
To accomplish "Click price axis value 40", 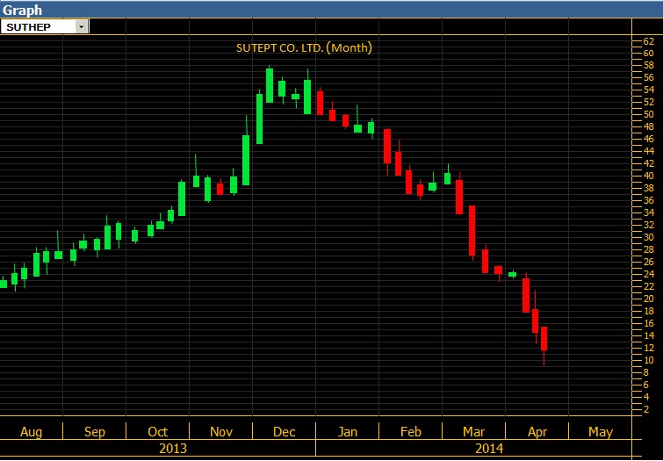I will pyautogui.click(x=648, y=176).
